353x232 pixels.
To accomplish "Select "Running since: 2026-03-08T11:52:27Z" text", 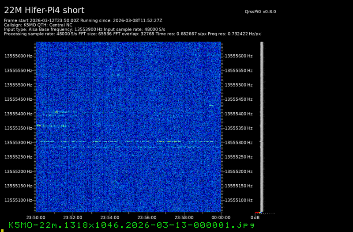I will [121, 20].
